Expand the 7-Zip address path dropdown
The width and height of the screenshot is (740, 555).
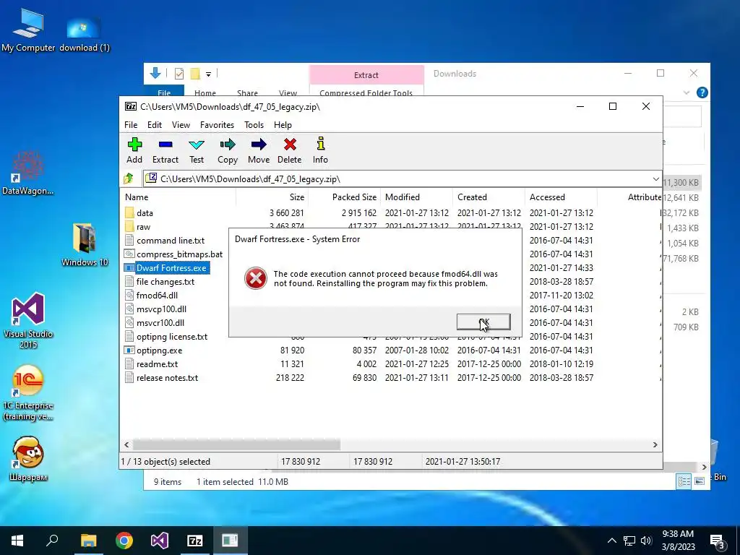coord(655,179)
